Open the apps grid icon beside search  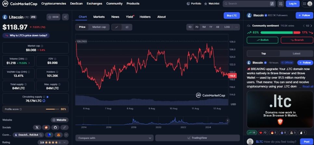281,4
